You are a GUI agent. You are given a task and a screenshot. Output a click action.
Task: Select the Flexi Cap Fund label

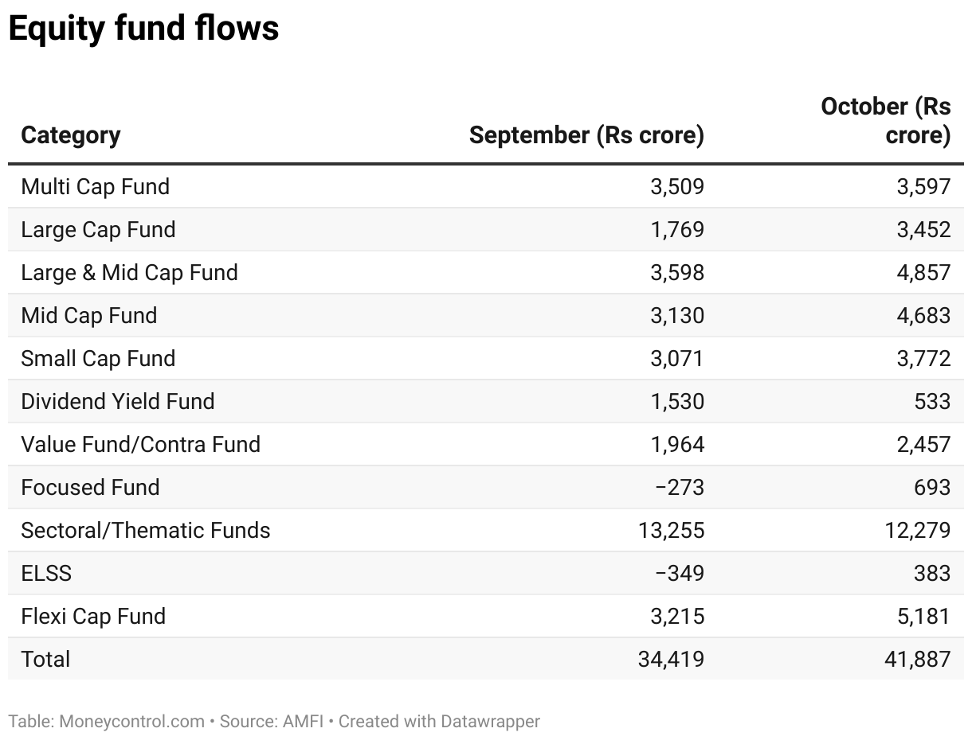pos(93,617)
